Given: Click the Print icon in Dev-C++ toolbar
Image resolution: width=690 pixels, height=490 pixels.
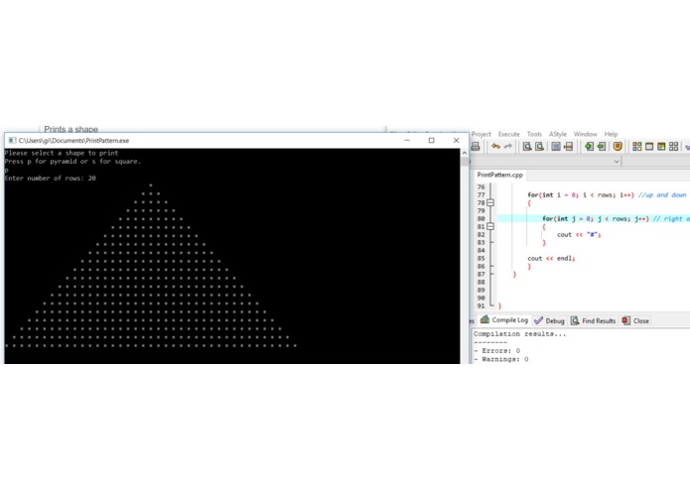Looking at the screenshot, I should click(x=476, y=147).
